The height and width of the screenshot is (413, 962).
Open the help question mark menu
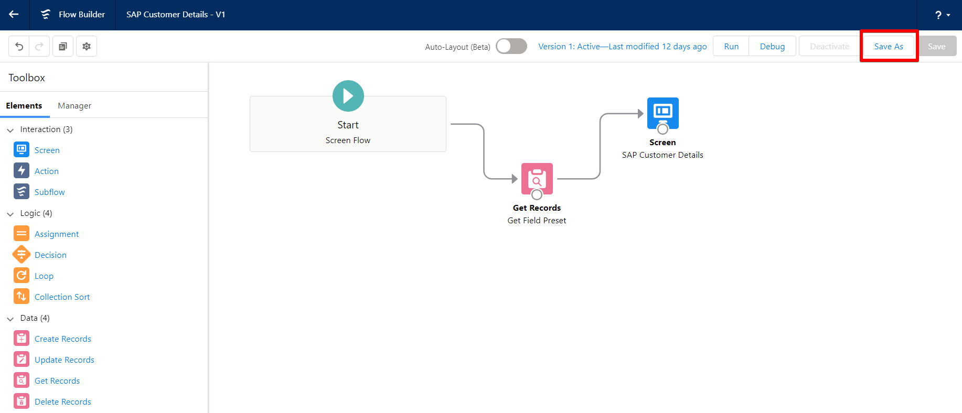[943, 15]
